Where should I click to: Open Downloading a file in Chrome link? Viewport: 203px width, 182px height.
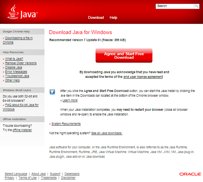point(18,40)
